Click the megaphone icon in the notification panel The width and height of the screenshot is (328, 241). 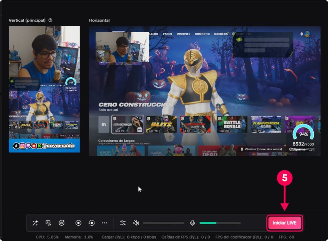[239, 39]
